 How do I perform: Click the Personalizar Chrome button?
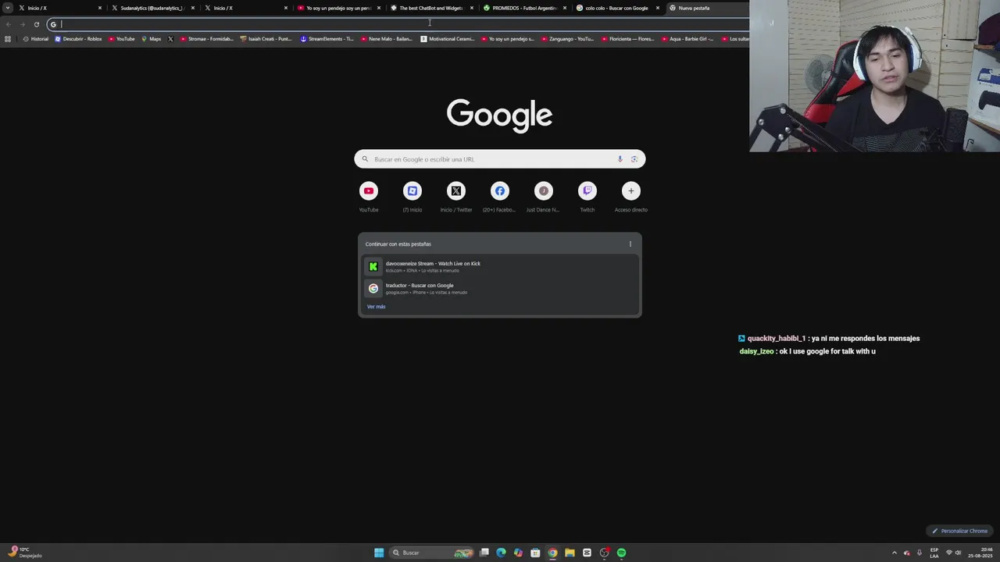coord(959,531)
